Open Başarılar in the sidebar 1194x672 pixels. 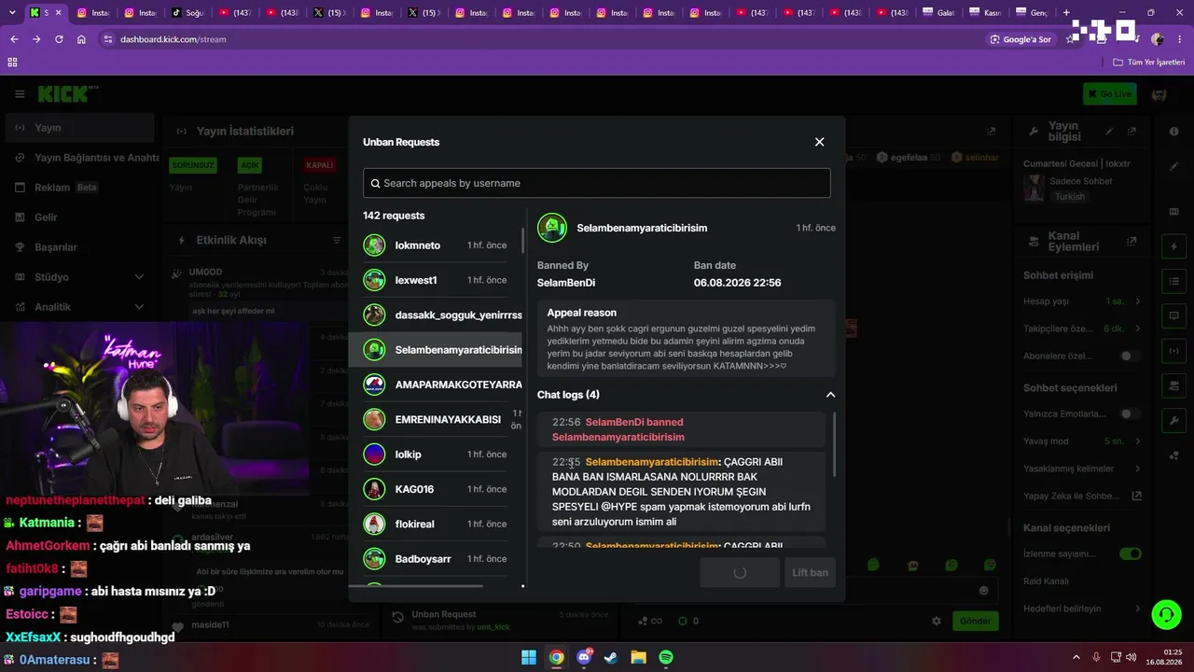pos(79,247)
